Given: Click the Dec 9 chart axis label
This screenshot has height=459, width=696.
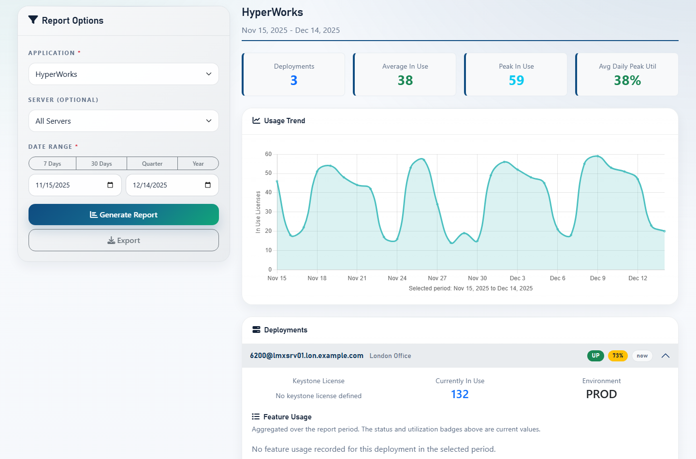Looking at the screenshot, I should pyautogui.click(x=597, y=278).
